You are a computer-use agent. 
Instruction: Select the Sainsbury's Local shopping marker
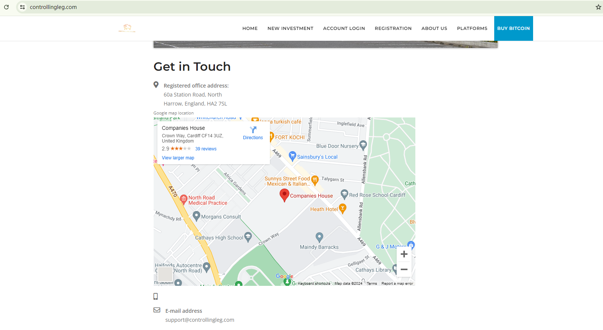292,156
